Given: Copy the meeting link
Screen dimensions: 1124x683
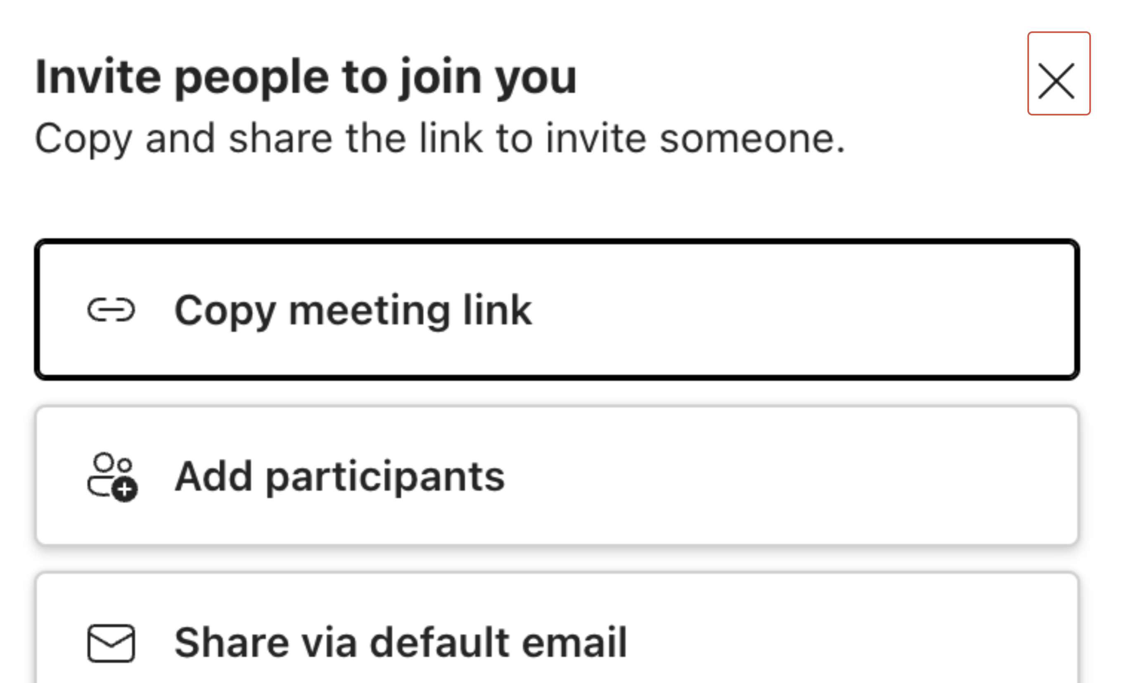Looking at the screenshot, I should pos(557,310).
